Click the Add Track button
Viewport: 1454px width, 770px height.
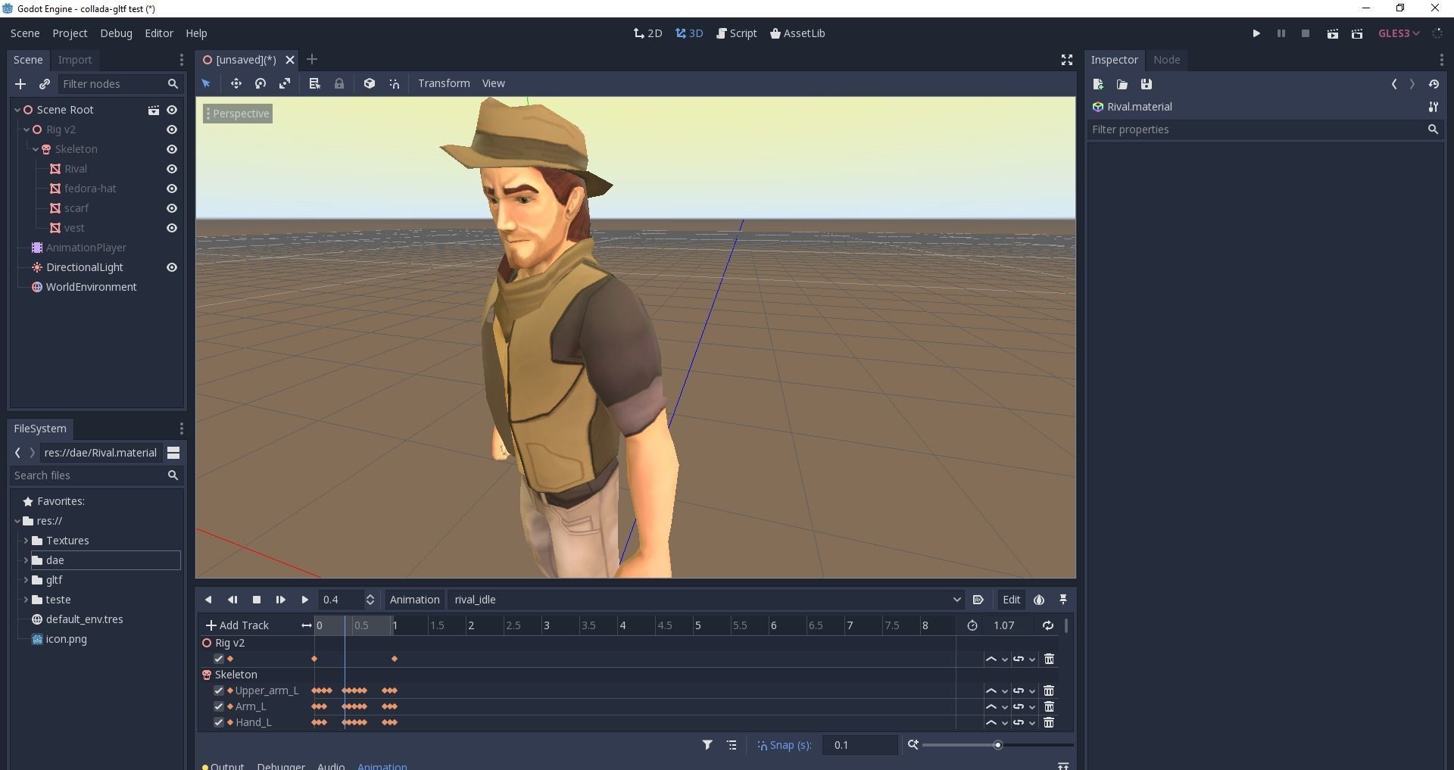coord(237,625)
